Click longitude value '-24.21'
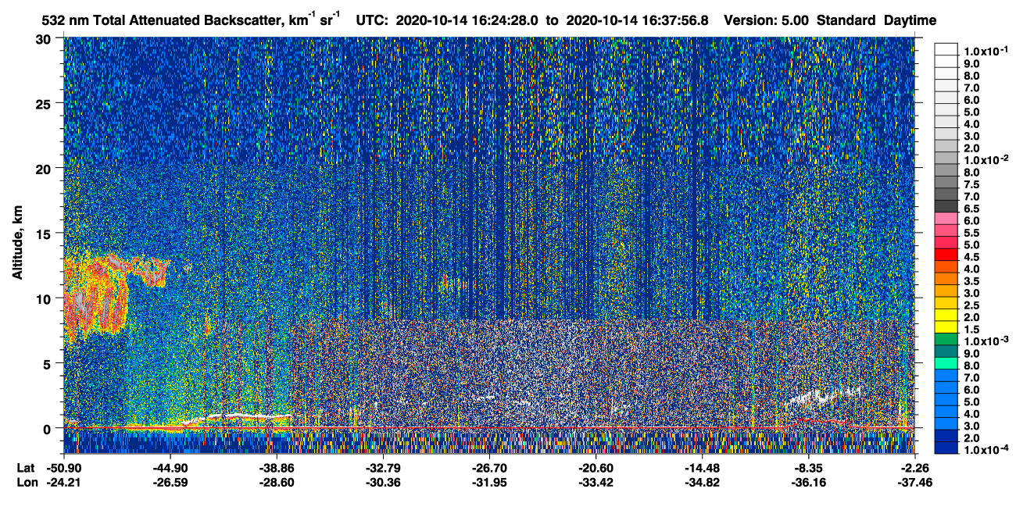The width and height of the screenshot is (1016, 521). [63, 482]
